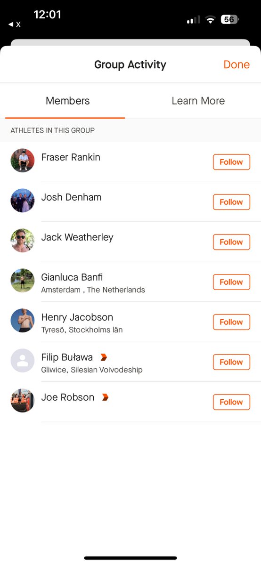261x565 pixels.
Task: Follow Fraser Rankin
Action: pyautogui.click(x=231, y=162)
